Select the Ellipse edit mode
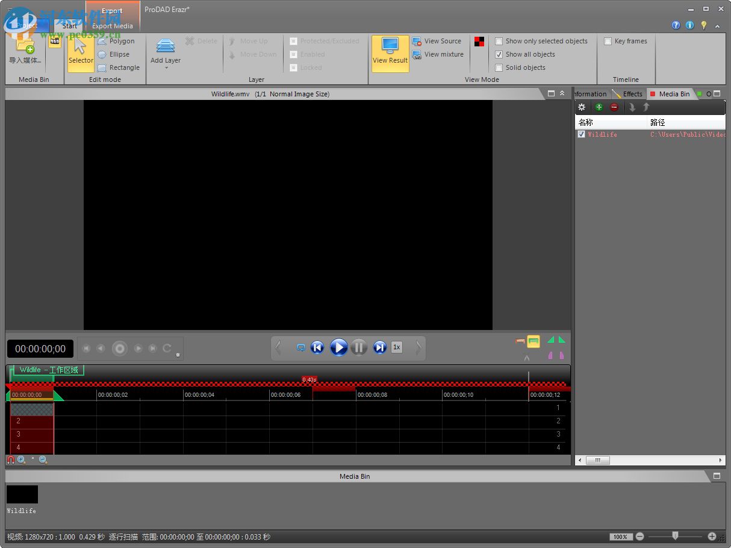 (114, 54)
